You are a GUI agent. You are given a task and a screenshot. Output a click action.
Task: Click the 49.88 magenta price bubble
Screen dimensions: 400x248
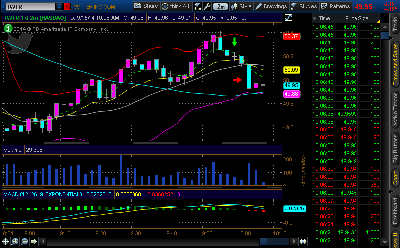tap(292, 94)
